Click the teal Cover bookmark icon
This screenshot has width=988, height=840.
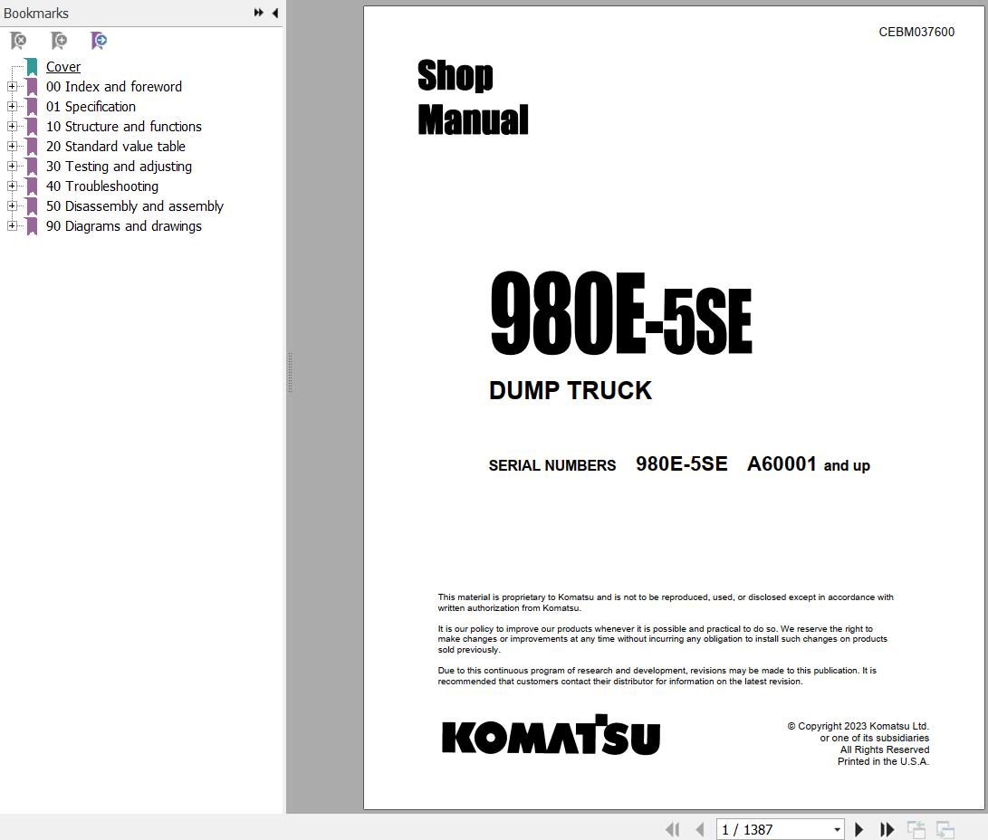click(32, 67)
